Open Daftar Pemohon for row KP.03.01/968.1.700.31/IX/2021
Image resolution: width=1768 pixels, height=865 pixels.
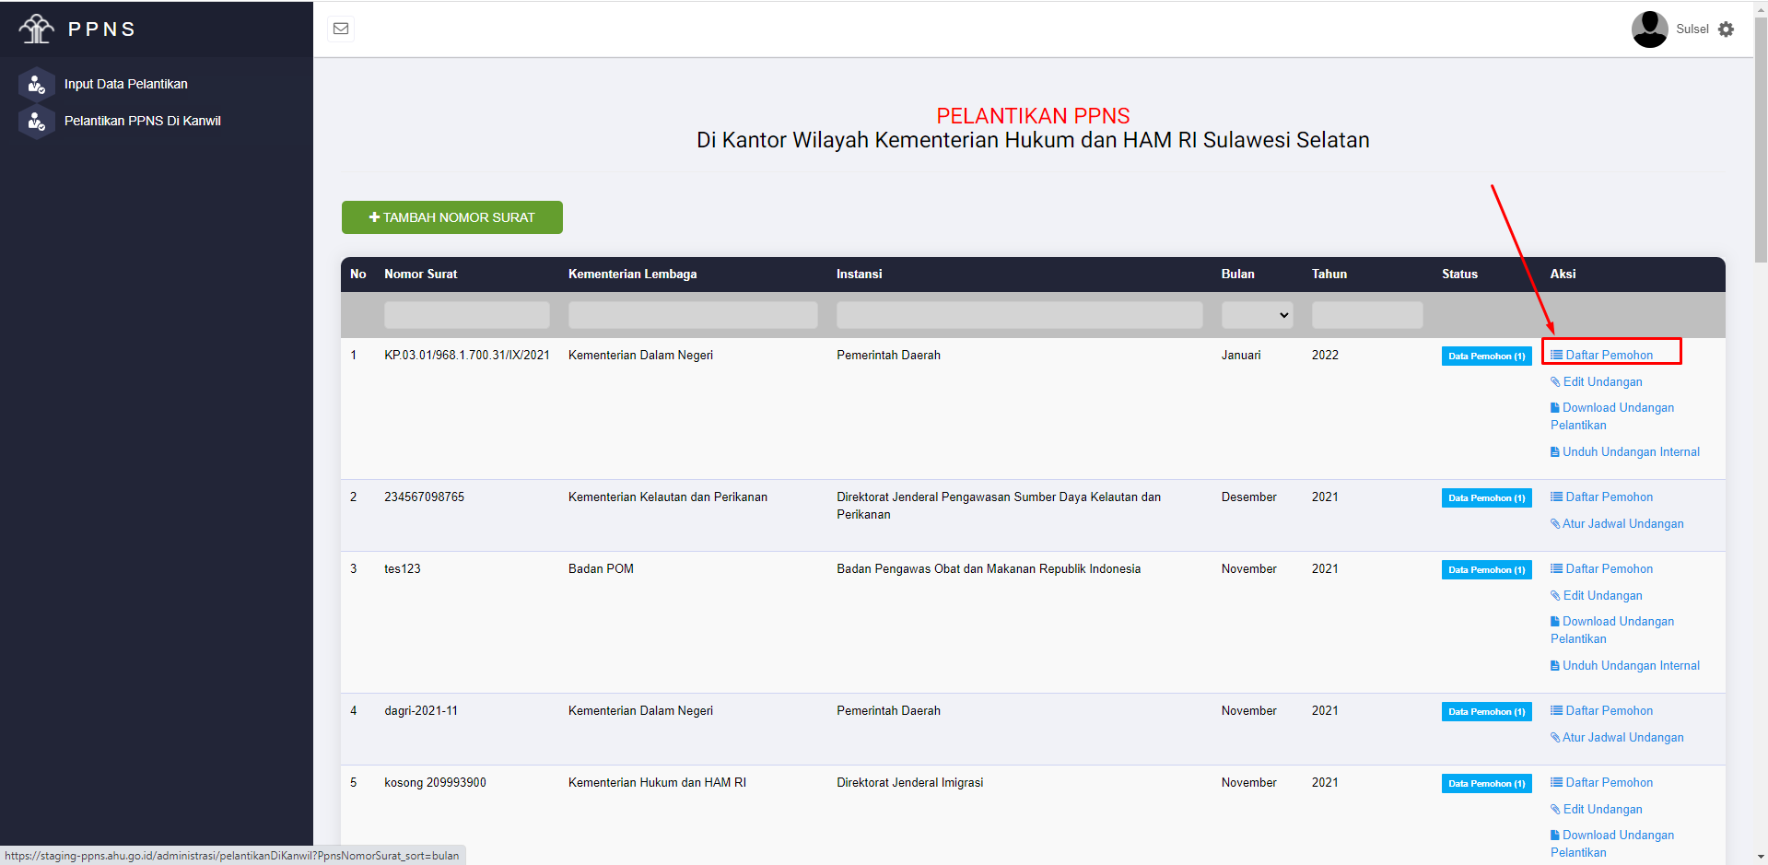tap(1601, 355)
